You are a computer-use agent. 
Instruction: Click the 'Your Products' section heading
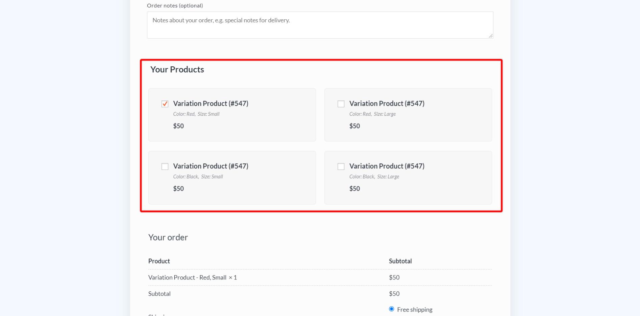click(177, 69)
